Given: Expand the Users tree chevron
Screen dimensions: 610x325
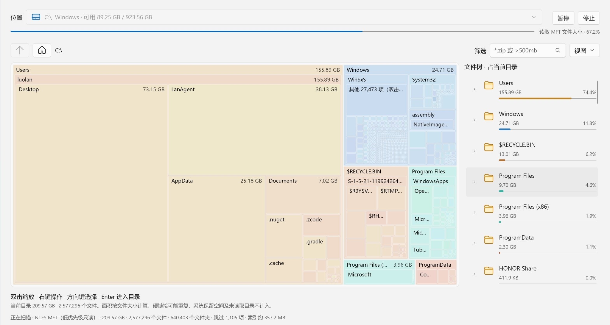Looking at the screenshot, I should click(474, 89).
